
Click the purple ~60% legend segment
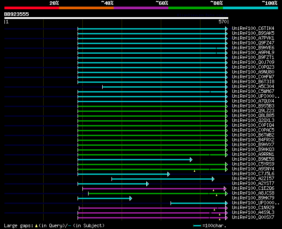pyautogui.click(x=141, y=8)
